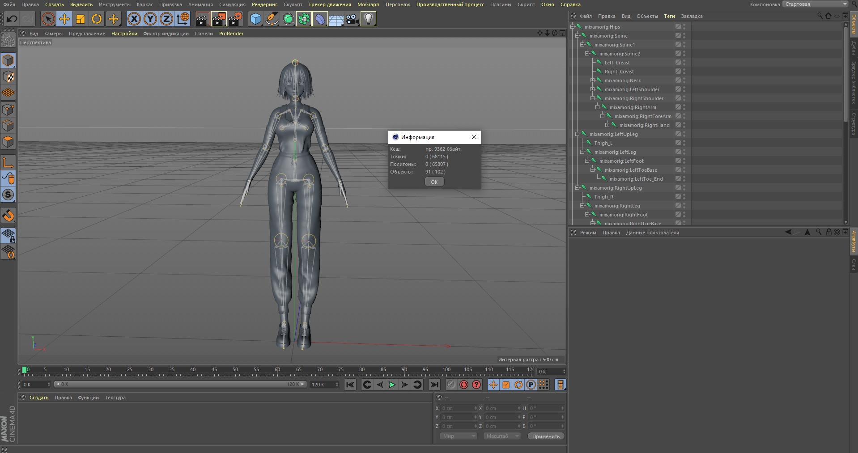Open attribute manager Режим menu

588,233
